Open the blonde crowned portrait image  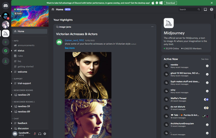pos(88,119)
